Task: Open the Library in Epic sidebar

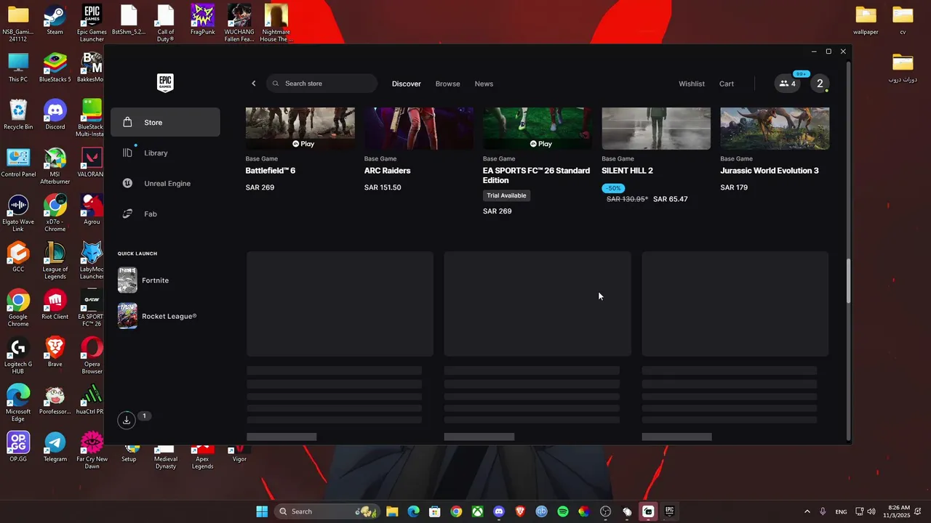Action: coord(165,153)
